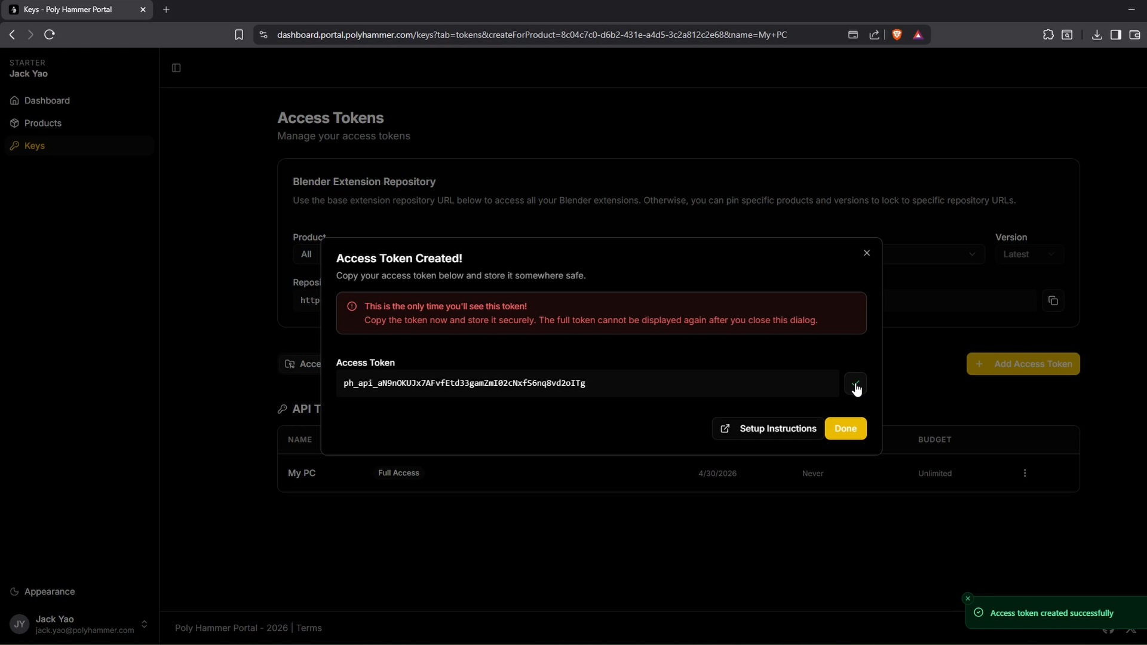Image resolution: width=1147 pixels, height=645 pixels.
Task: Bookmark this page
Action: [239, 35]
